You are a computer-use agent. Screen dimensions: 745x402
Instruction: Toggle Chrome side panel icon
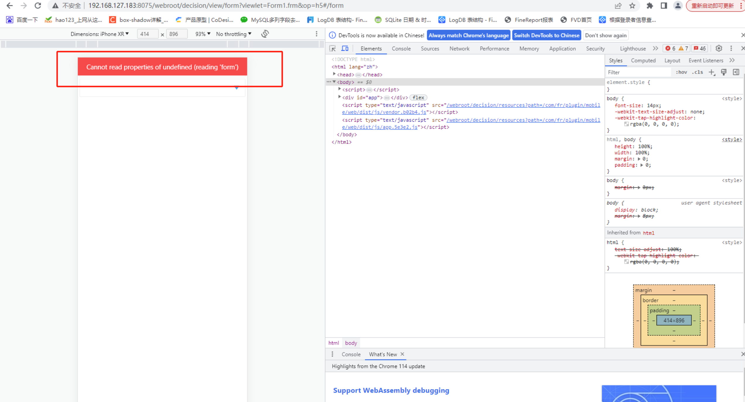tap(664, 6)
